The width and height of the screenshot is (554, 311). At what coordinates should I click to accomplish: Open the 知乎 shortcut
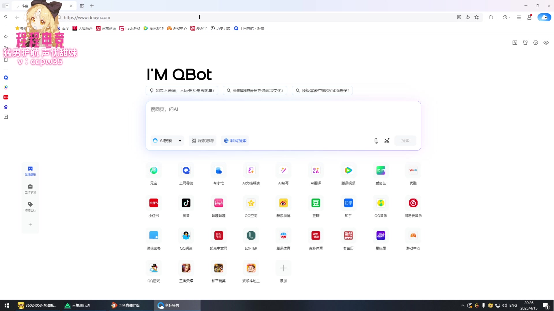348,203
